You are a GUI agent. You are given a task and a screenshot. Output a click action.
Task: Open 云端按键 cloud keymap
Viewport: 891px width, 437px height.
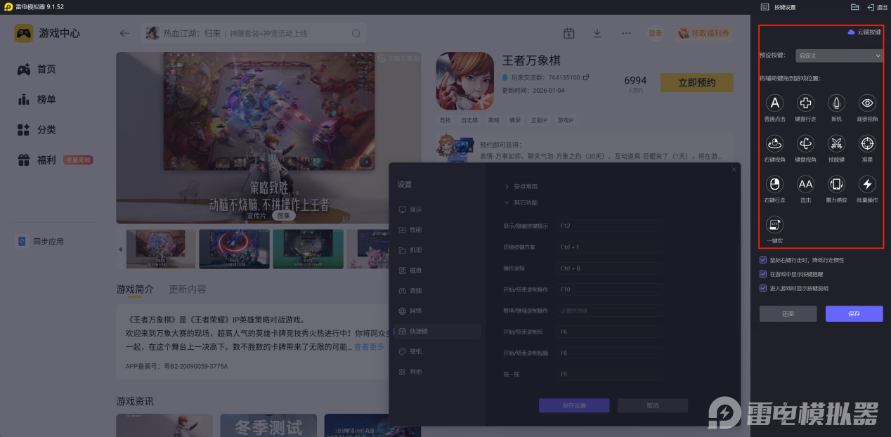pos(864,32)
